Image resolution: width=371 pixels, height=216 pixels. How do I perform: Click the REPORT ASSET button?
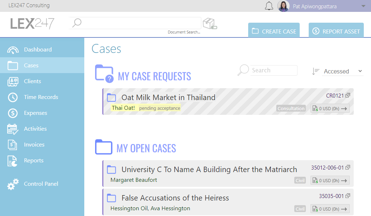(336, 30)
